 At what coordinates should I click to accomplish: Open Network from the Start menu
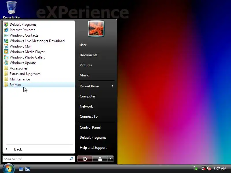[86, 106]
